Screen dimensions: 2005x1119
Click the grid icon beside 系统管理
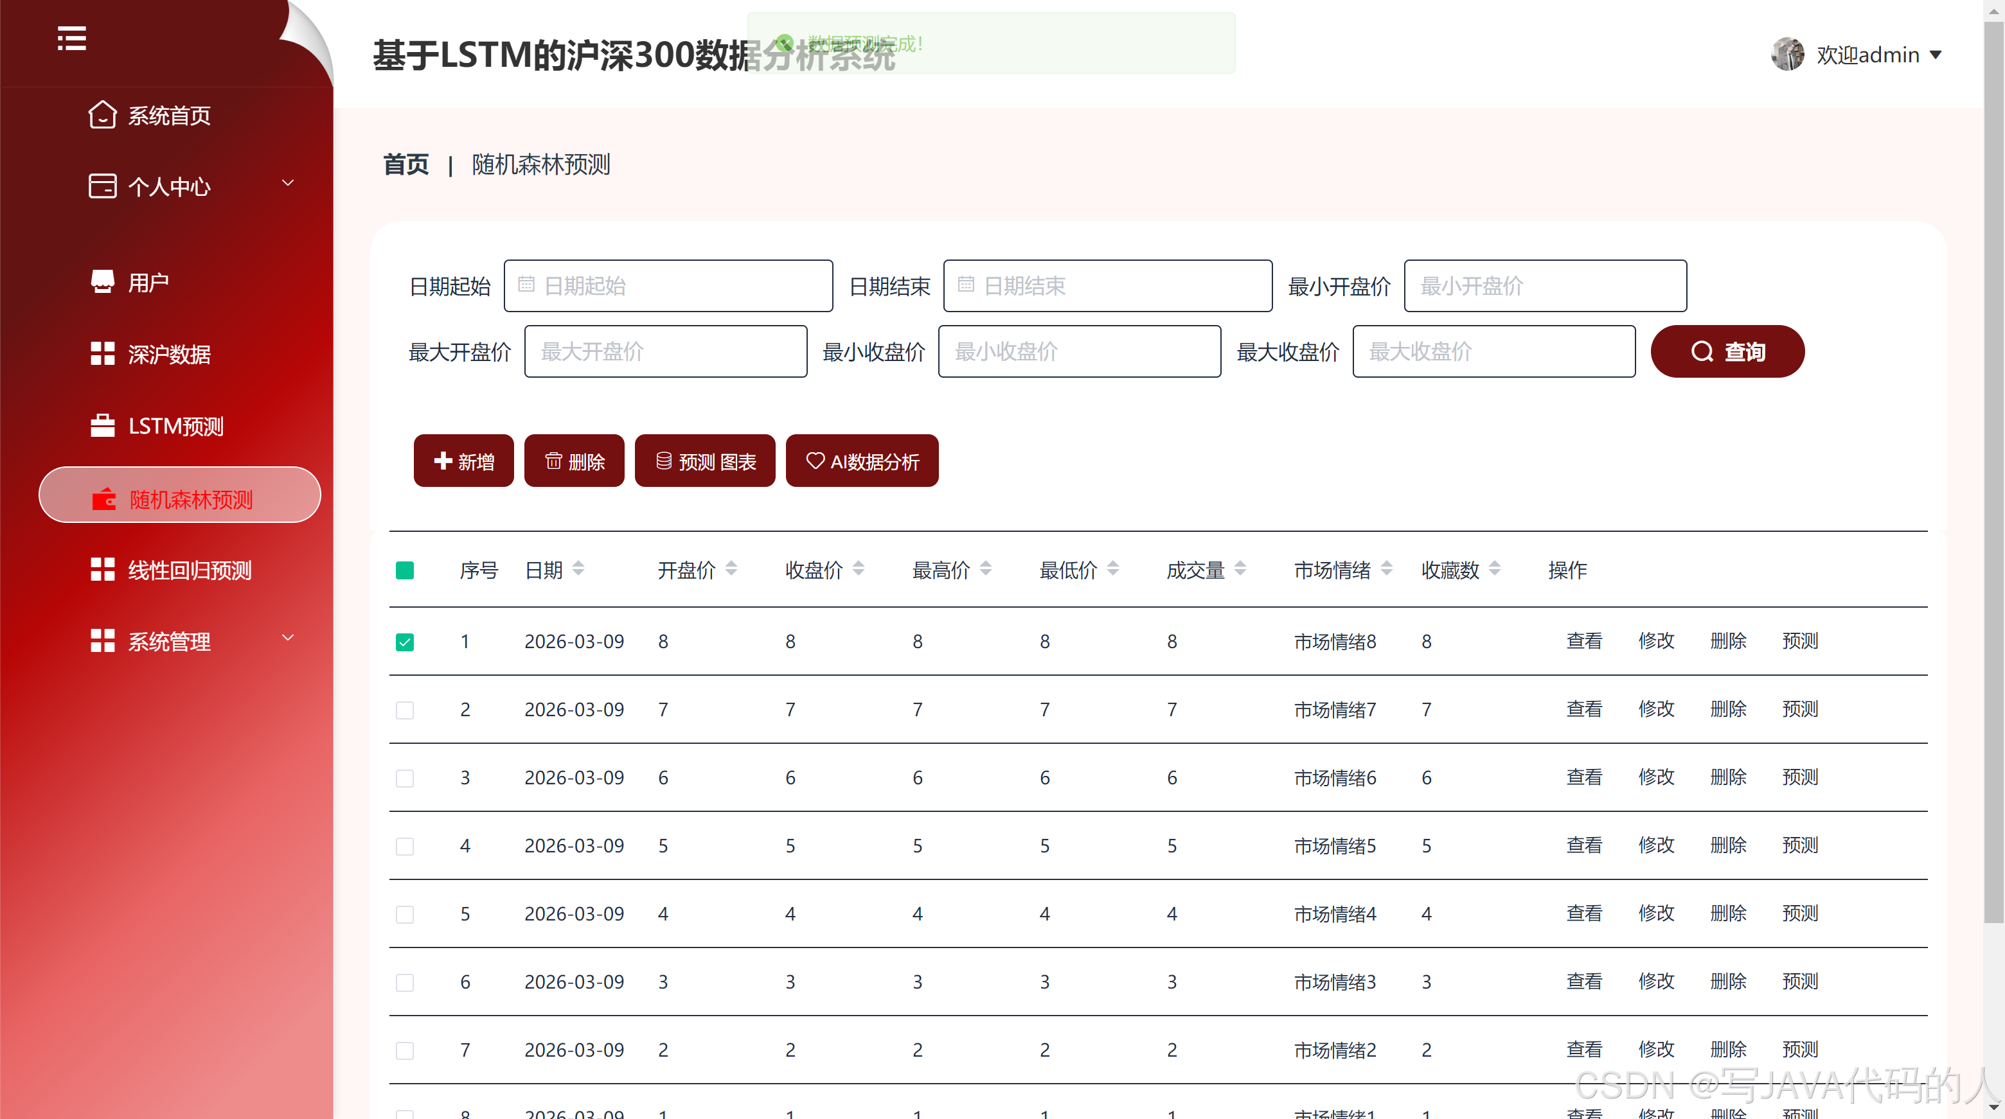click(x=102, y=640)
